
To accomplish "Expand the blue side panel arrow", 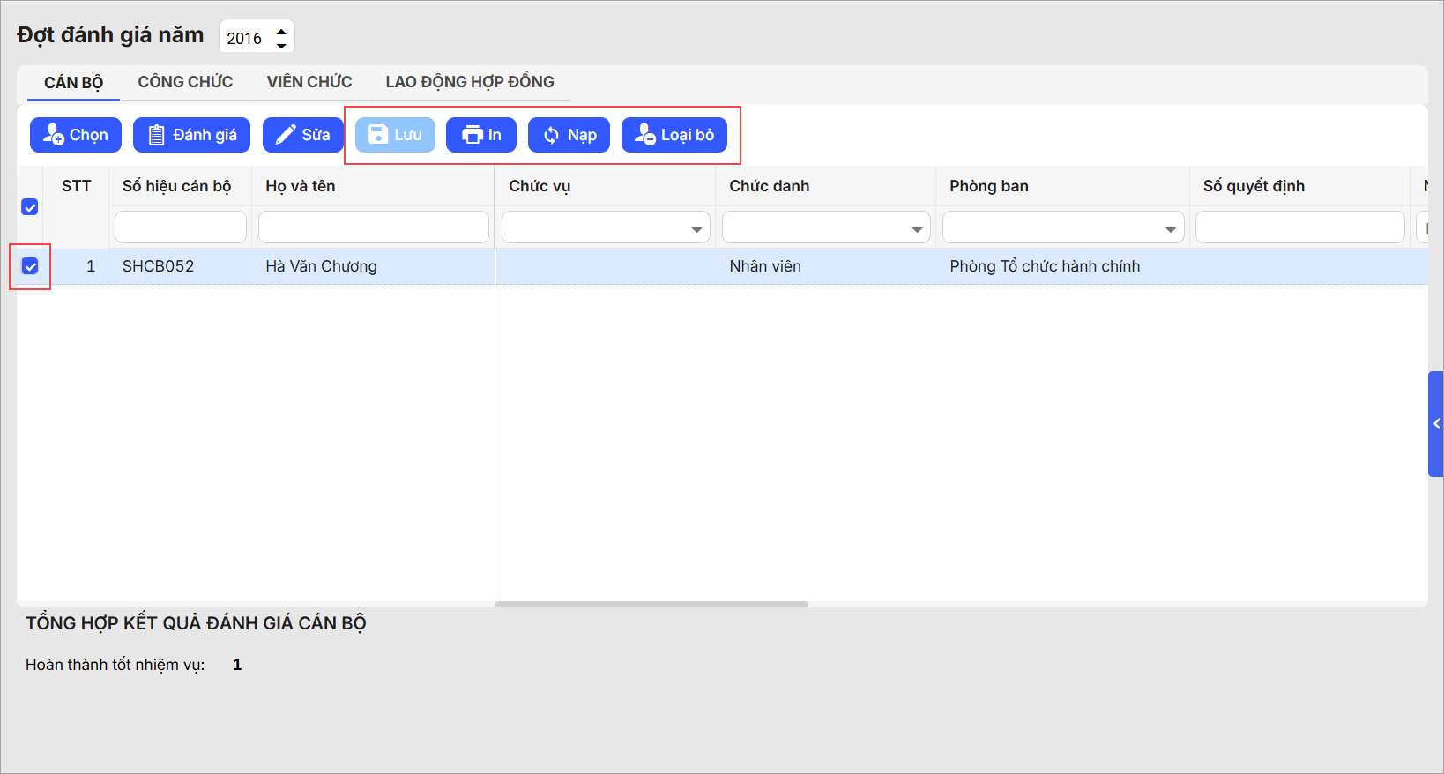I will (x=1436, y=424).
